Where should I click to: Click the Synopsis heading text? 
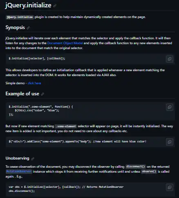click(x=15, y=27)
